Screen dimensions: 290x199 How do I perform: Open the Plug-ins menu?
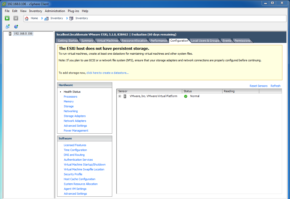coord(73,11)
